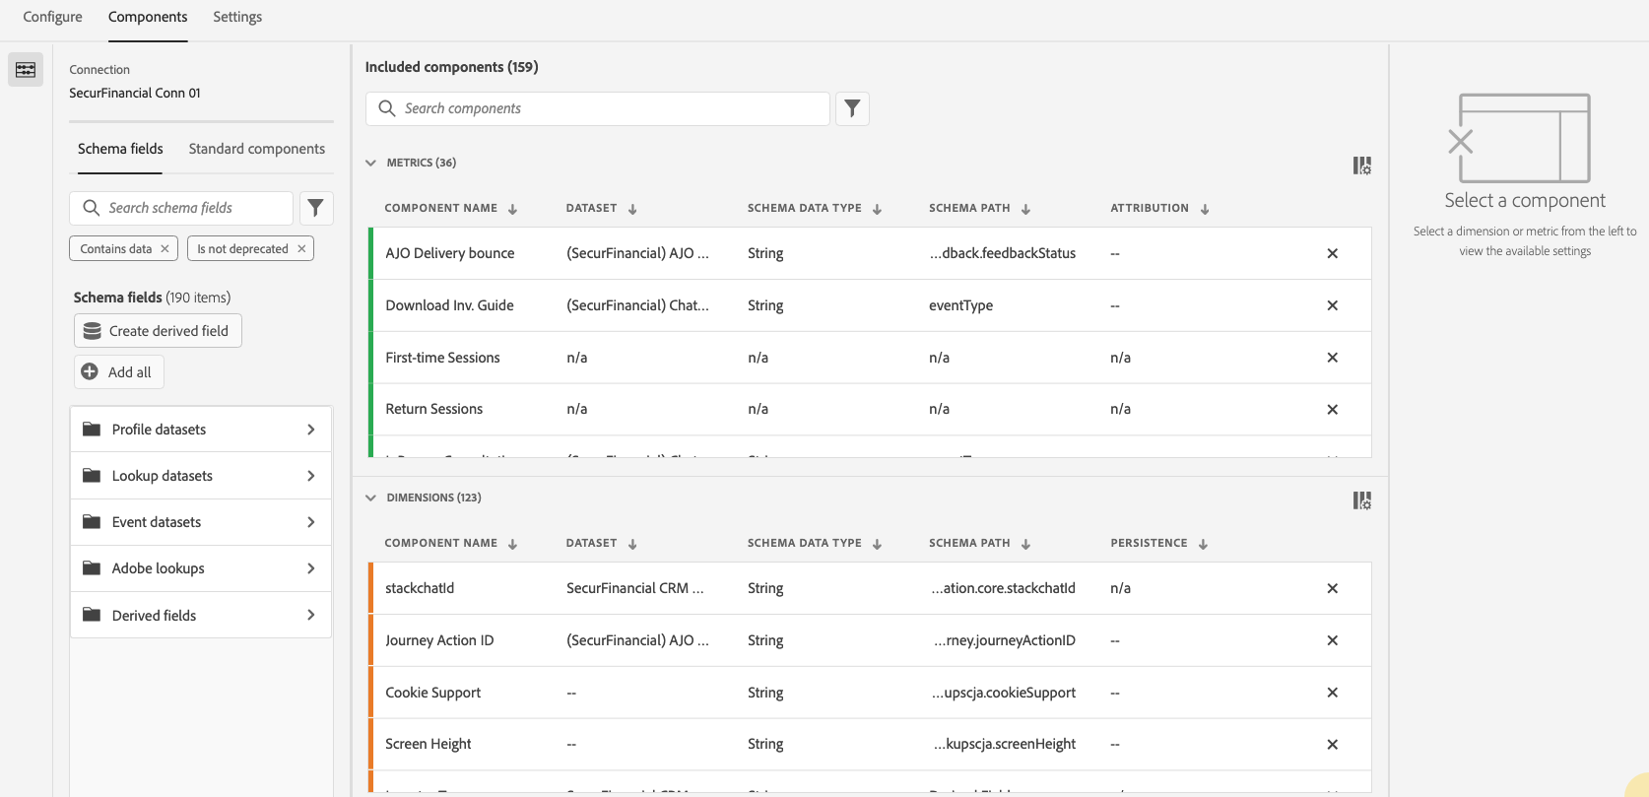Remove Screen Height dimension

[x=1332, y=744]
